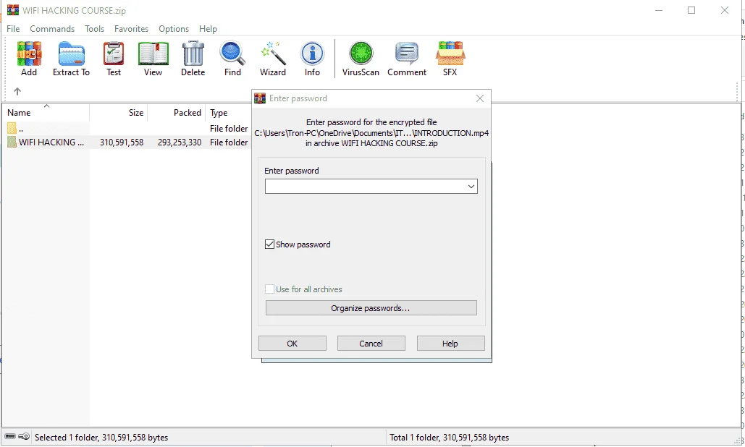The image size is (745, 447).
Task: Toggle the Use for all archives checkbox
Action: pyautogui.click(x=269, y=289)
